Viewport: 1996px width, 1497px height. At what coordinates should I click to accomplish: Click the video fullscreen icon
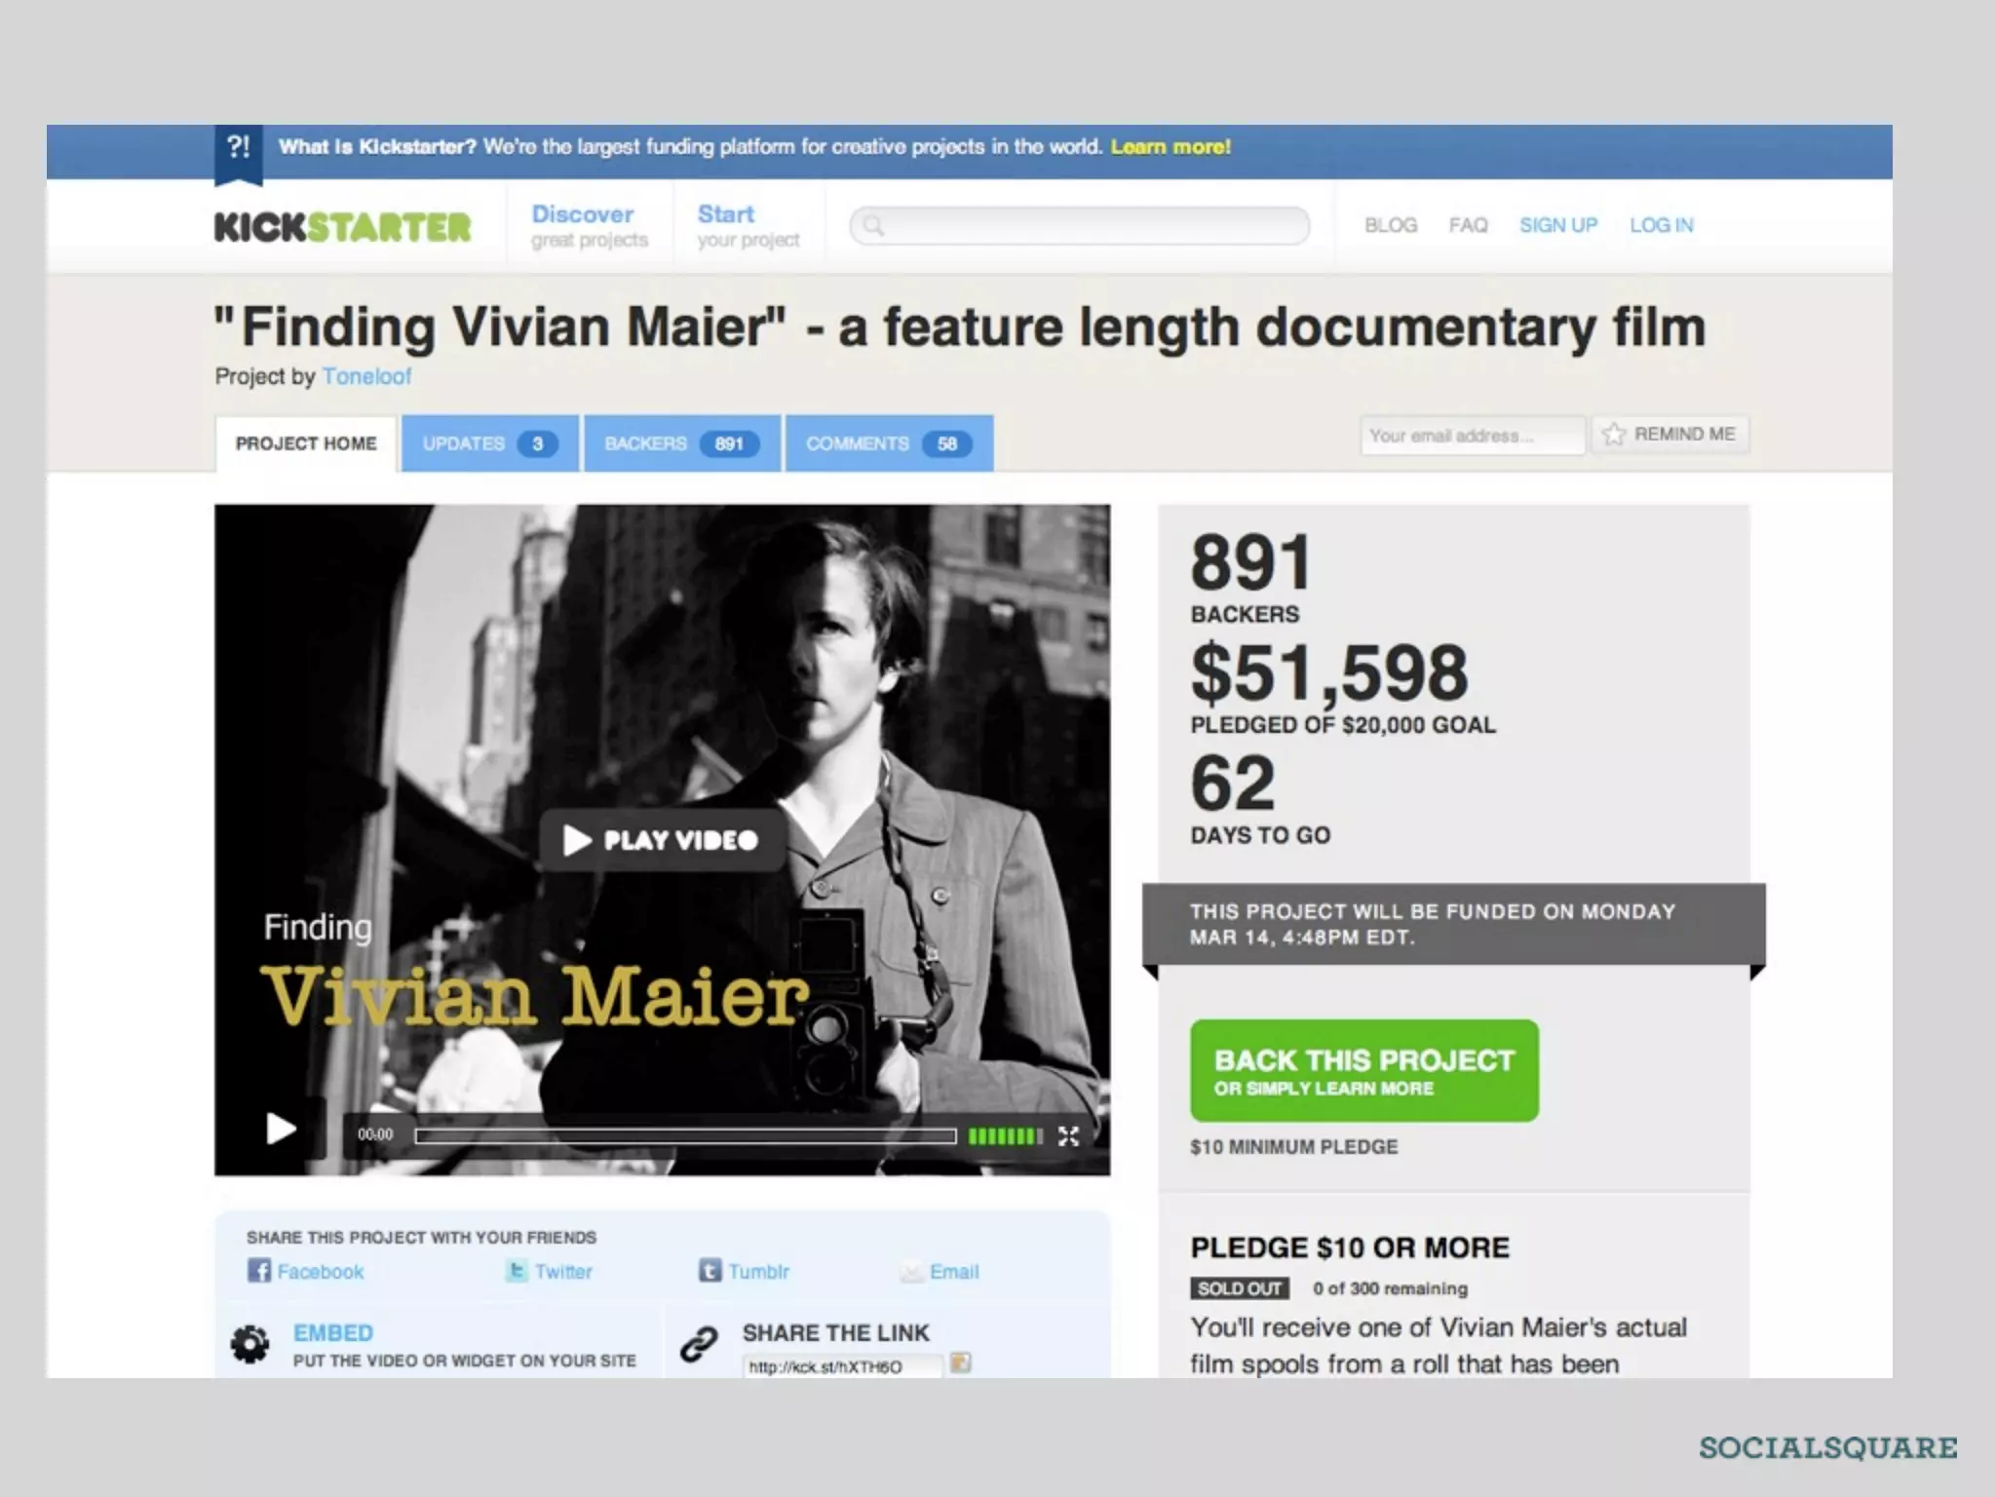tap(1068, 1135)
